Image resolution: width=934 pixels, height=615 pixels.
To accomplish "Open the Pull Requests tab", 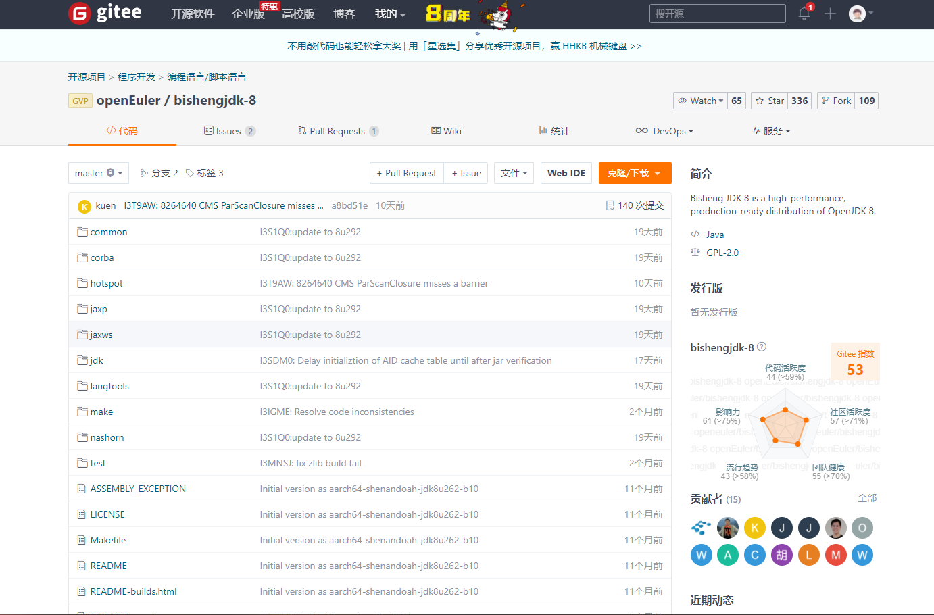I will coord(338,131).
